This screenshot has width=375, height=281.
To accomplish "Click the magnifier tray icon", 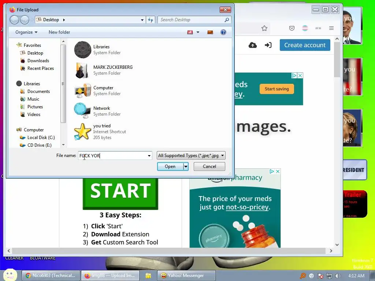I will (303, 276).
